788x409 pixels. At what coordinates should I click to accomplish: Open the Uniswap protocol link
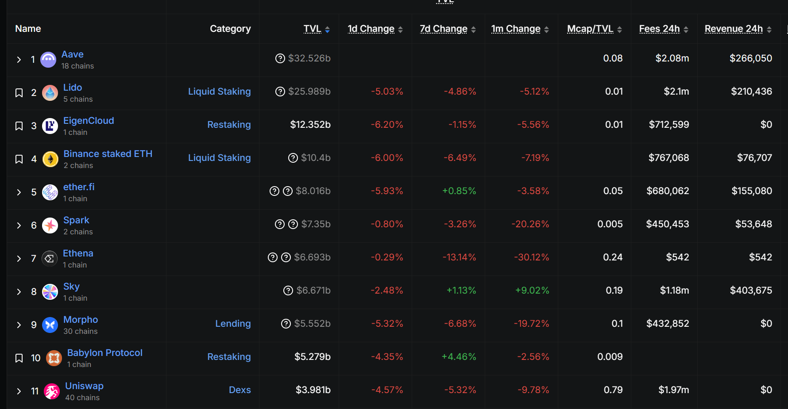(x=84, y=386)
